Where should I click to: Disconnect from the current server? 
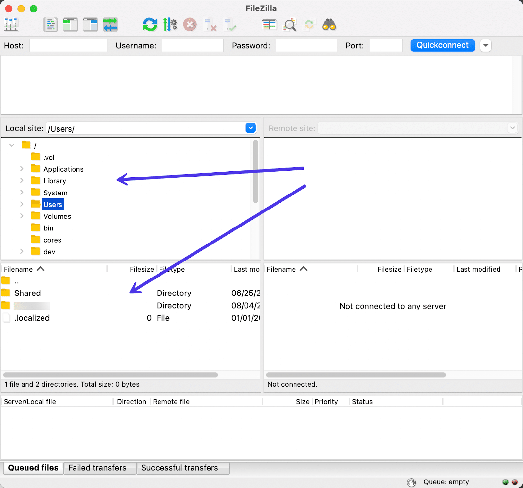[x=210, y=25]
